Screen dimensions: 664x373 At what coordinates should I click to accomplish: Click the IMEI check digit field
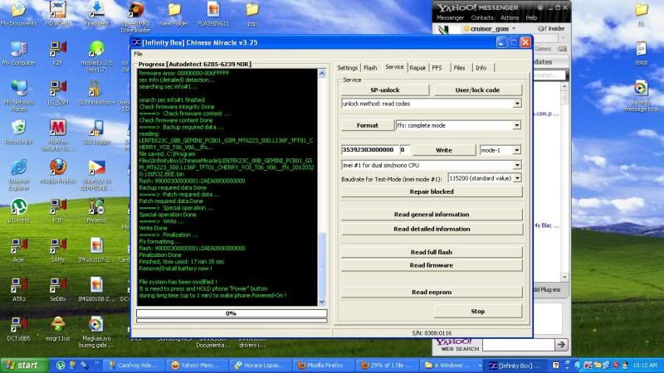point(404,150)
